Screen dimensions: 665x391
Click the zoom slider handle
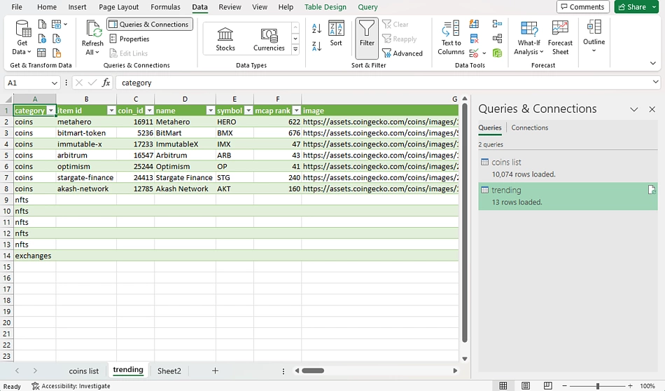pos(598,386)
